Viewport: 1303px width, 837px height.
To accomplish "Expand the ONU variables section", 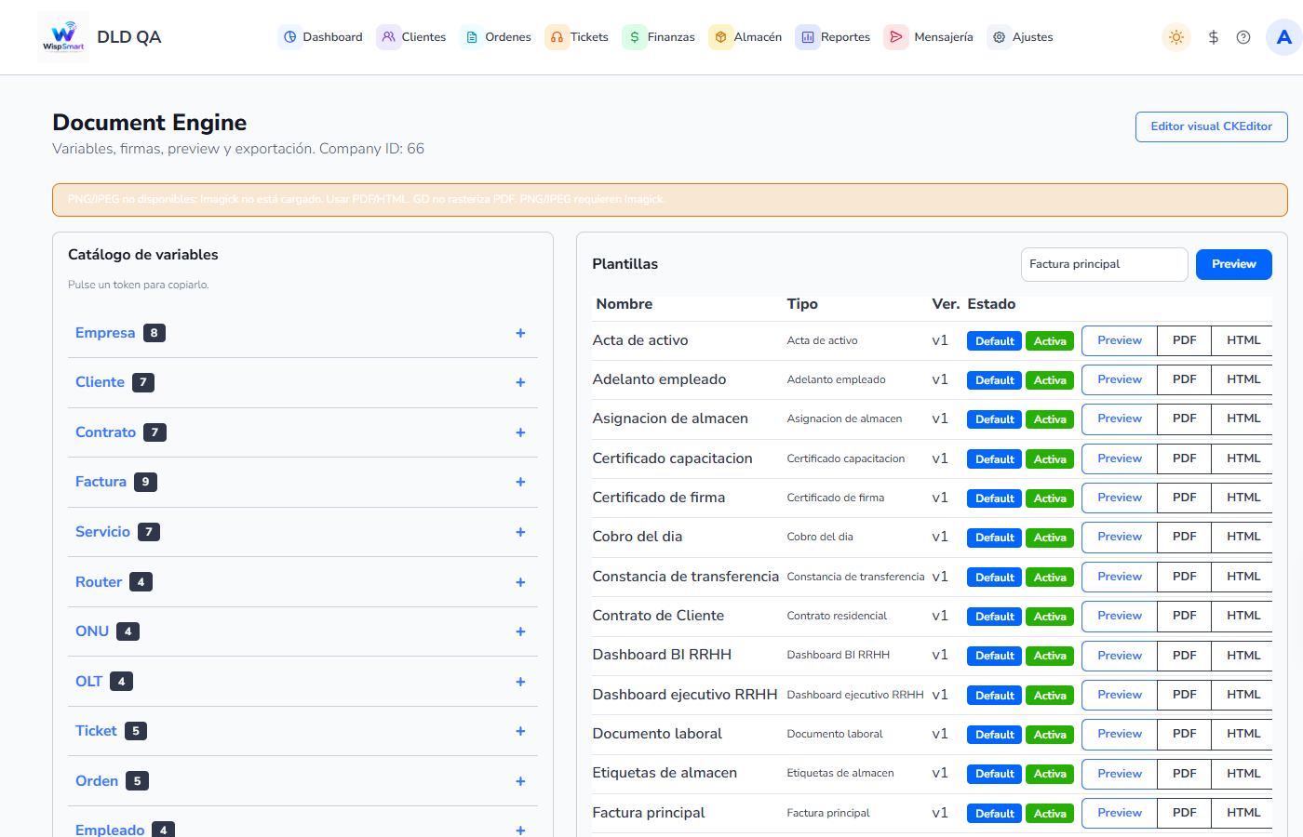I will click(302, 631).
